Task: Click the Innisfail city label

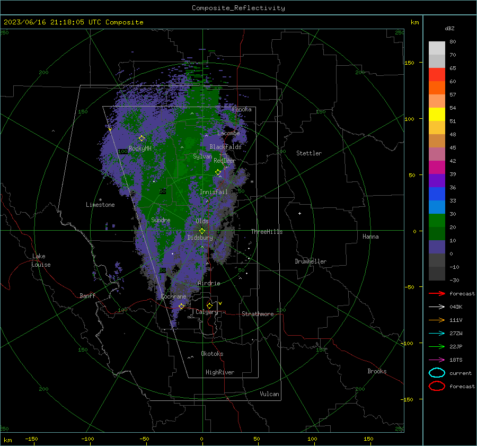Action: tap(214, 192)
